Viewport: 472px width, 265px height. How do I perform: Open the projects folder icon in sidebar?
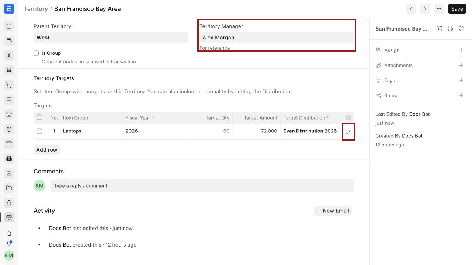pos(9,188)
